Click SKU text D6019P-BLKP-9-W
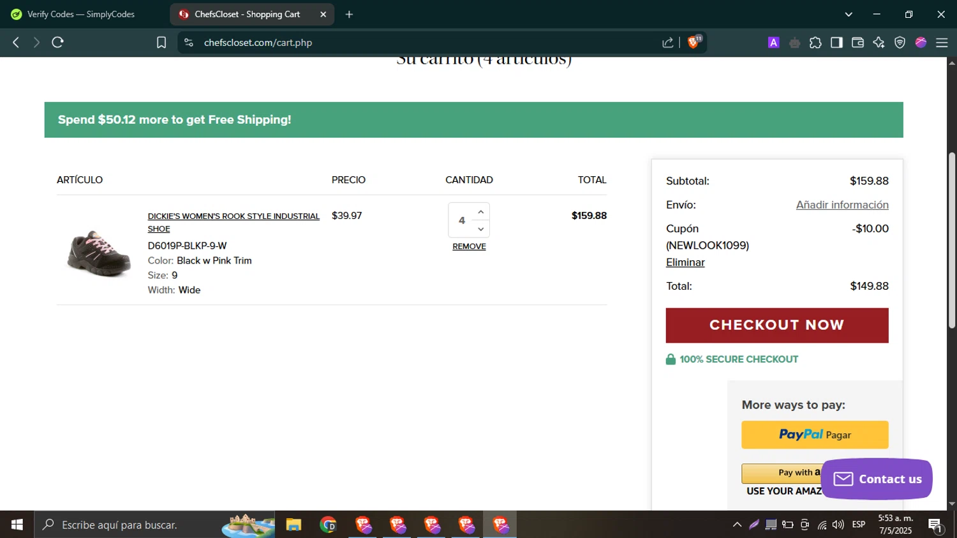The height and width of the screenshot is (538, 957). [187, 246]
